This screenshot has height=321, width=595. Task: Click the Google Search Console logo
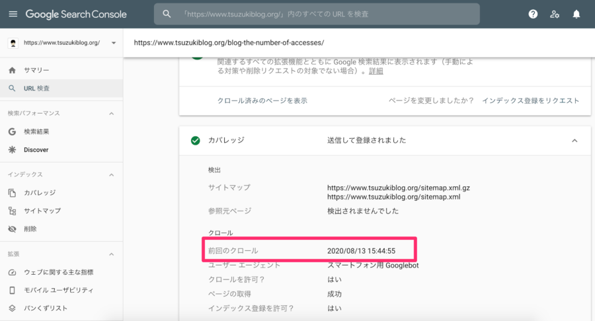point(76,15)
